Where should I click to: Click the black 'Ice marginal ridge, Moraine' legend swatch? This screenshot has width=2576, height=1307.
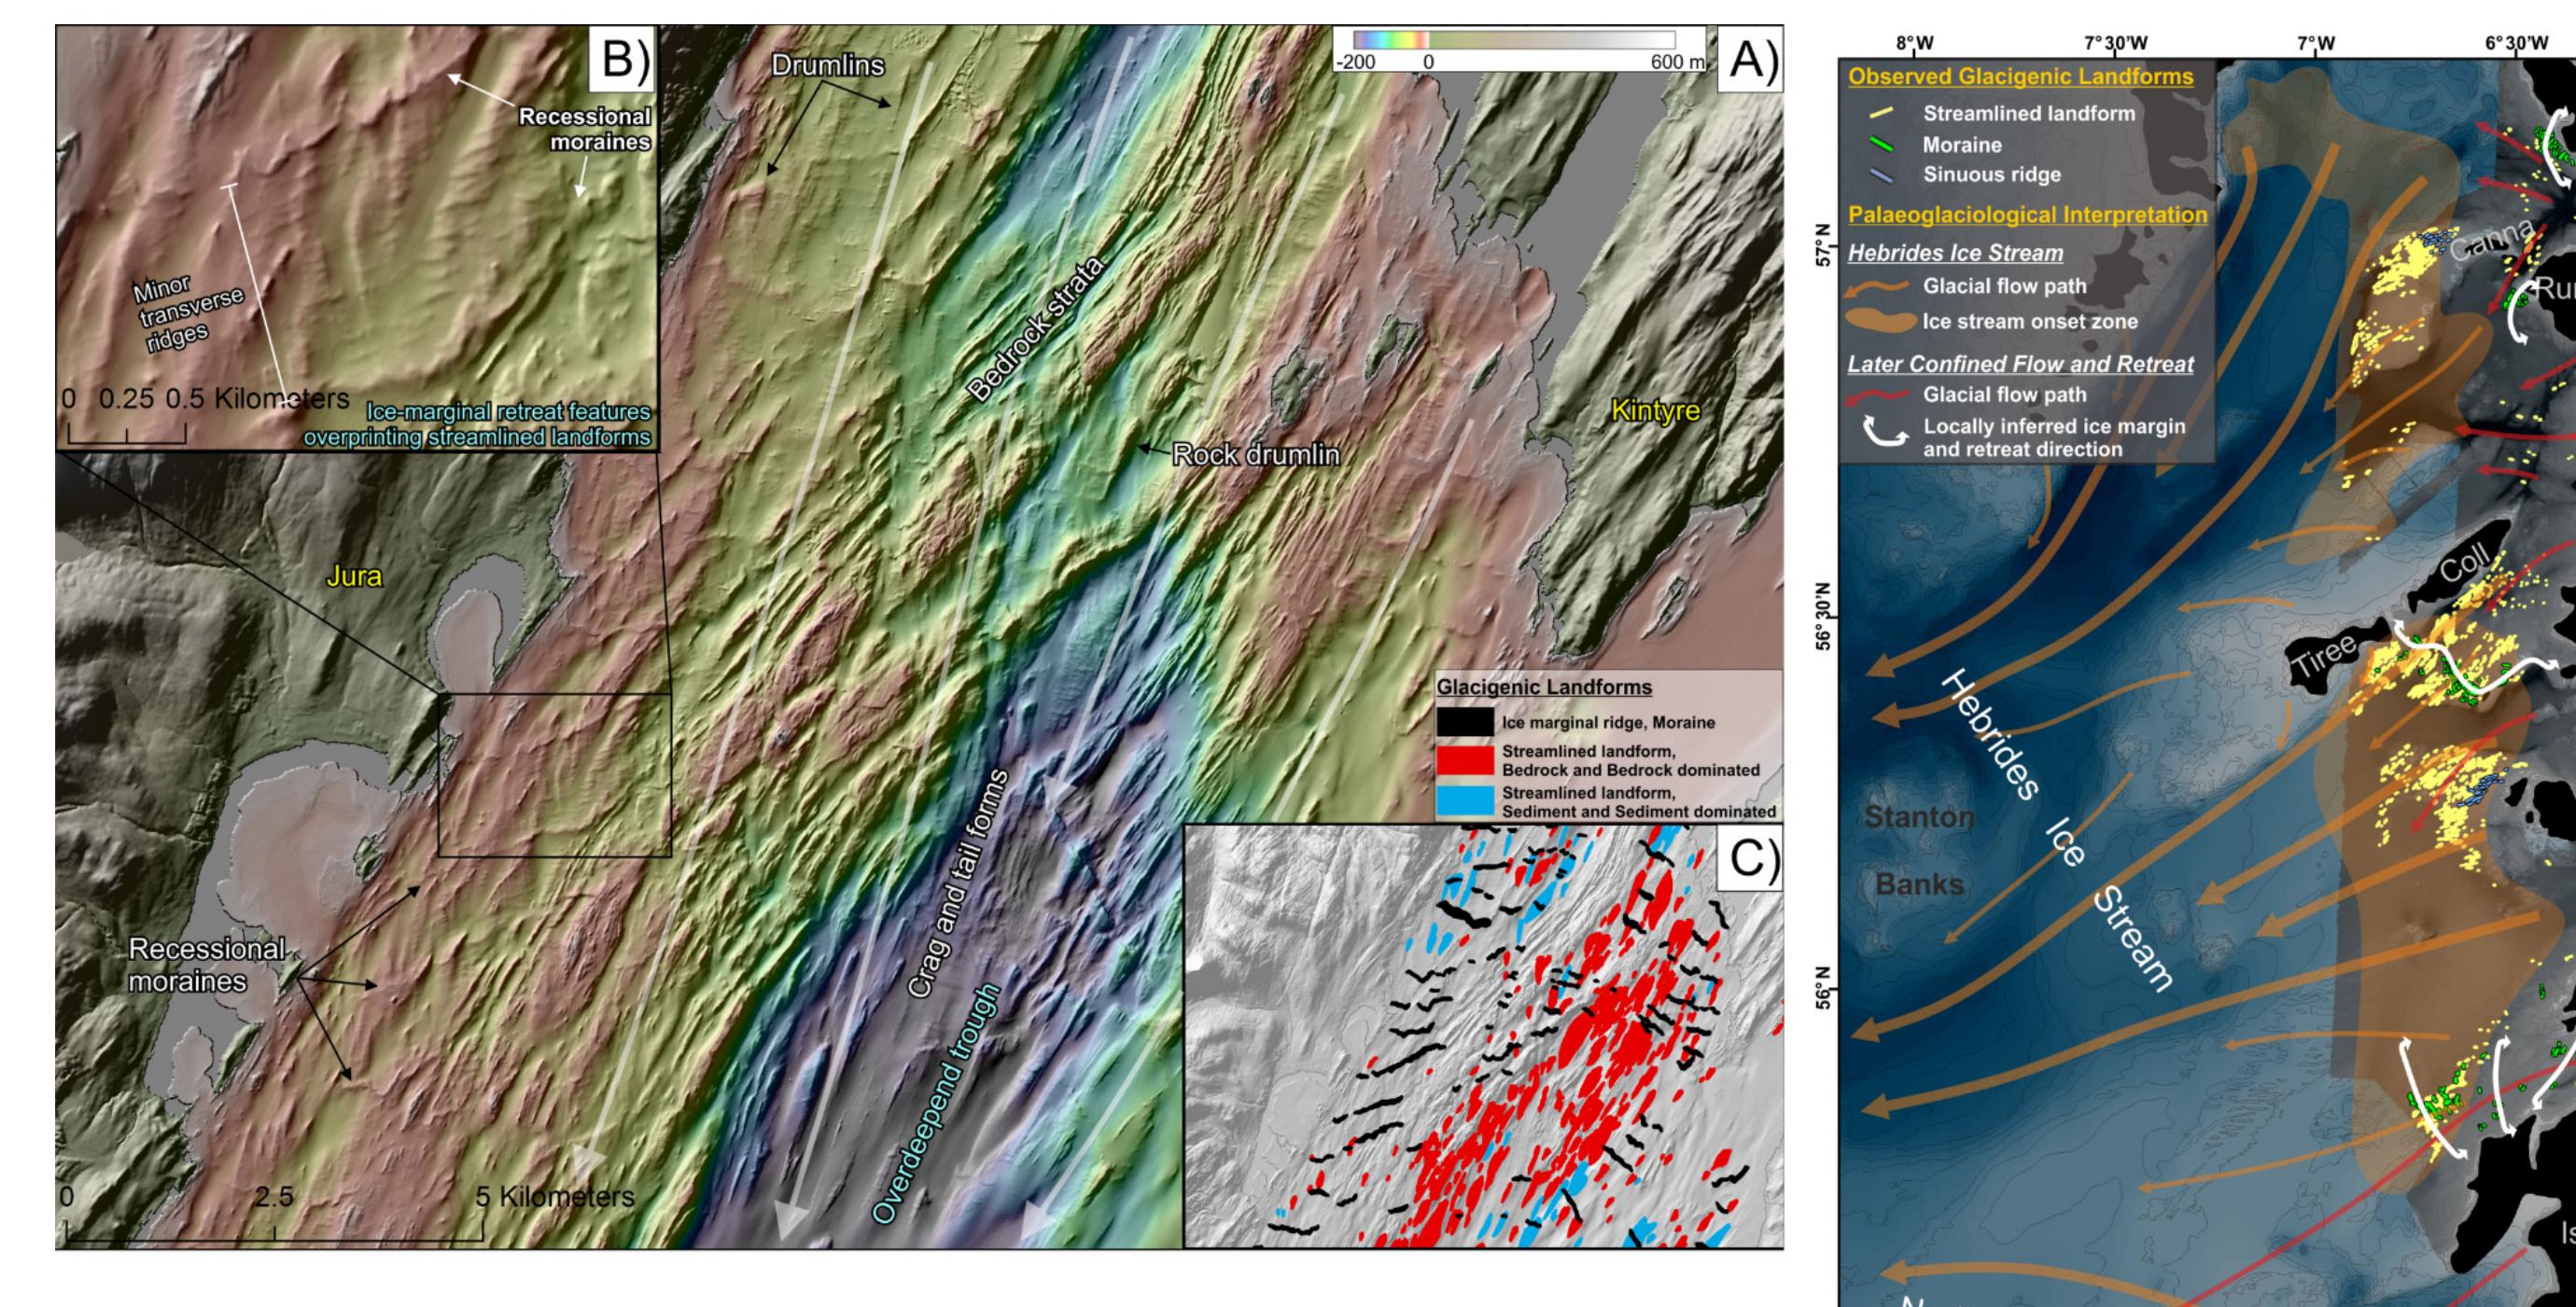pyautogui.click(x=1465, y=722)
